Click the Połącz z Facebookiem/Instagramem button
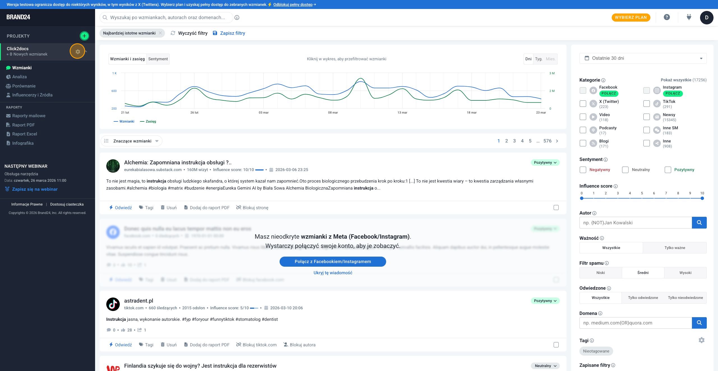The image size is (718, 371). [x=333, y=262]
